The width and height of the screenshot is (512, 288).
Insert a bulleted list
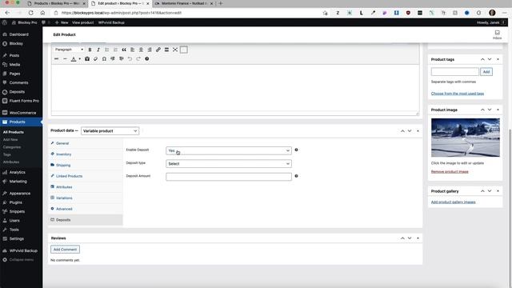[x=106, y=50]
